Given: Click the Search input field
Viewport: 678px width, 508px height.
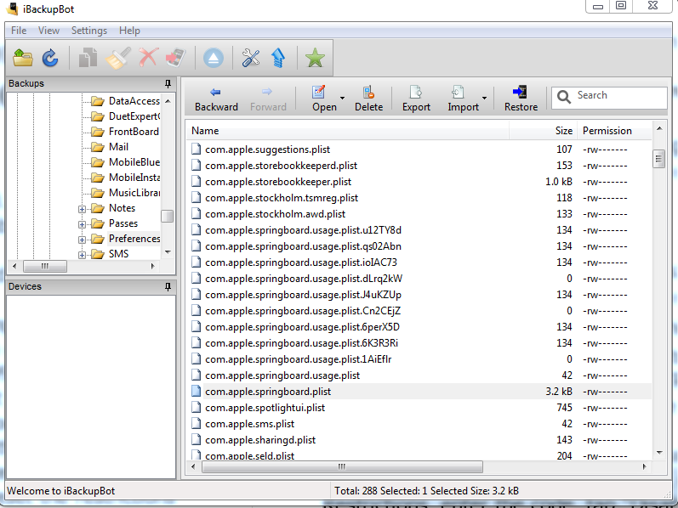Looking at the screenshot, I should coord(609,98).
